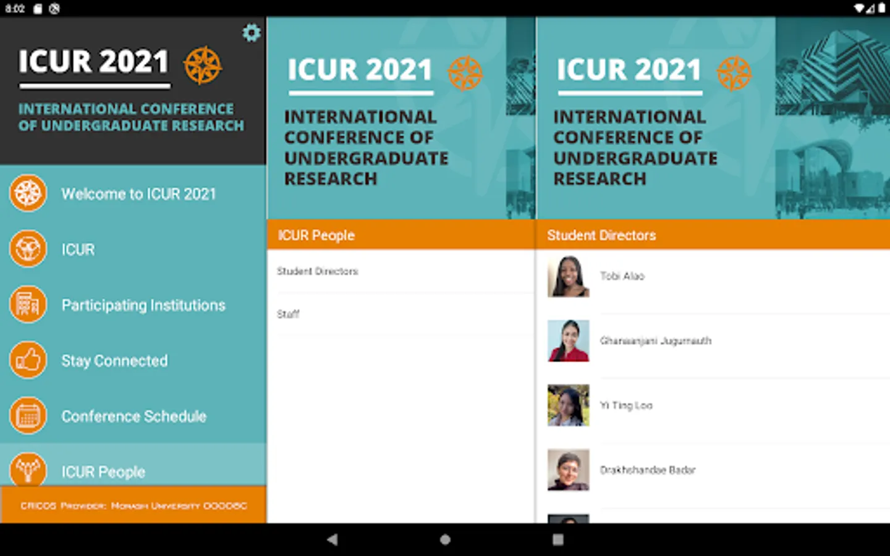The width and height of the screenshot is (890, 556).
Task: Tap the Participating Institutions building icon
Action: 28,305
